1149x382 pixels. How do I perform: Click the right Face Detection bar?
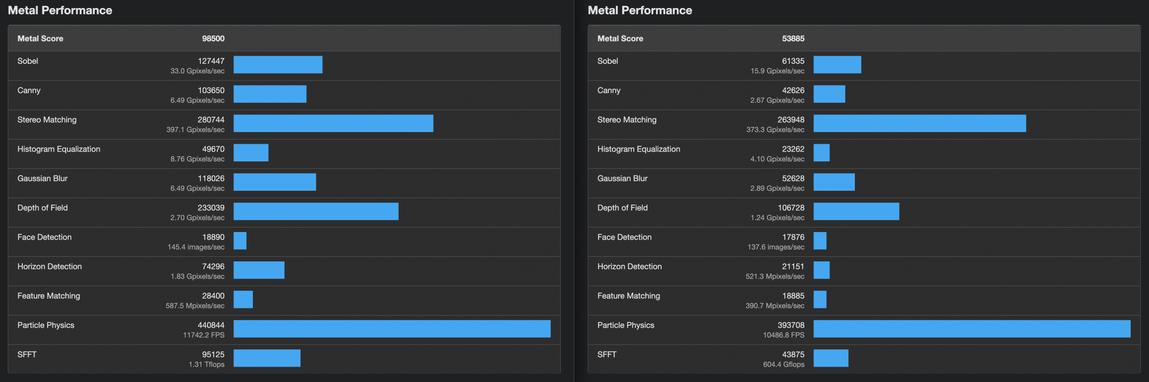coord(820,241)
